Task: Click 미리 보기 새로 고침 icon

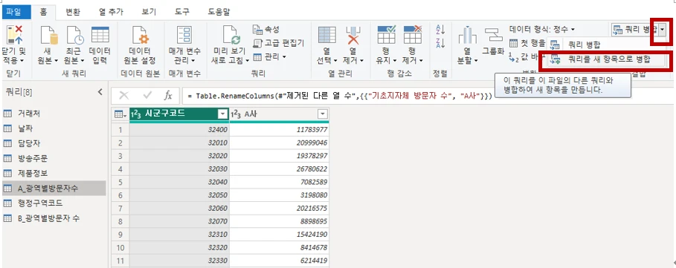Action: 231,35
